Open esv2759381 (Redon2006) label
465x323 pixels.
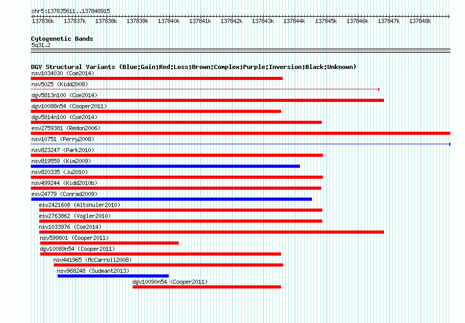(x=66, y=128)
